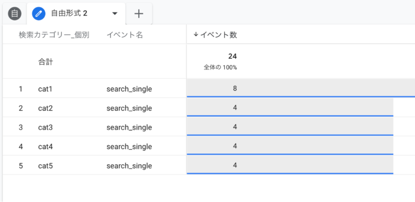Select the cat4 row cell
415x202 pixels.
point(45,146)
